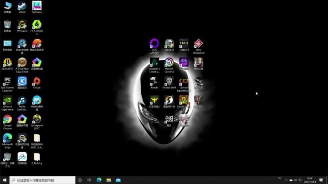Click the GeForce Experience icon
Viewport: 328px width, 184px height.
click(7, 103)
